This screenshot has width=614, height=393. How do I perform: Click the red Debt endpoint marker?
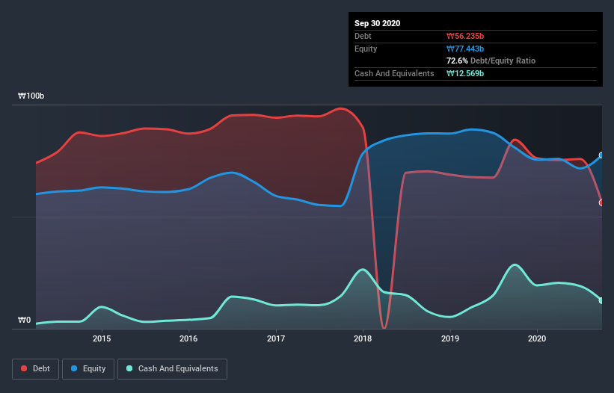click(x=601, y=202)
